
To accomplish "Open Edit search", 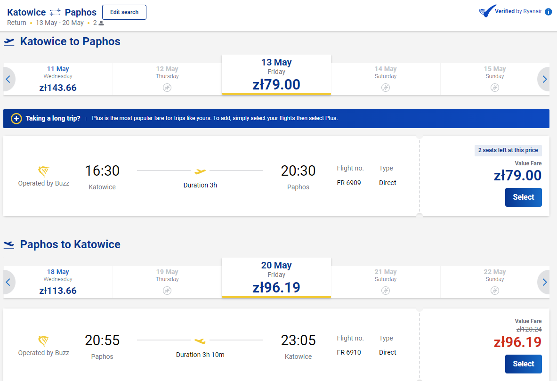I will click(x=124, y=12).
